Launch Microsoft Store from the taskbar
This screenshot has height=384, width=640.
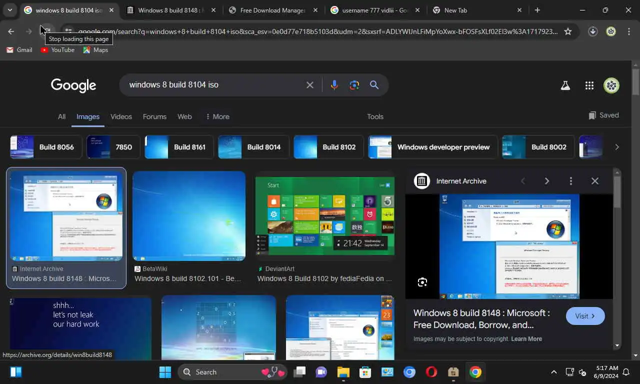pos(365,372)
